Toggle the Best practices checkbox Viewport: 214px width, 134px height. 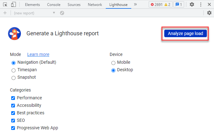[x=13, y=113]
